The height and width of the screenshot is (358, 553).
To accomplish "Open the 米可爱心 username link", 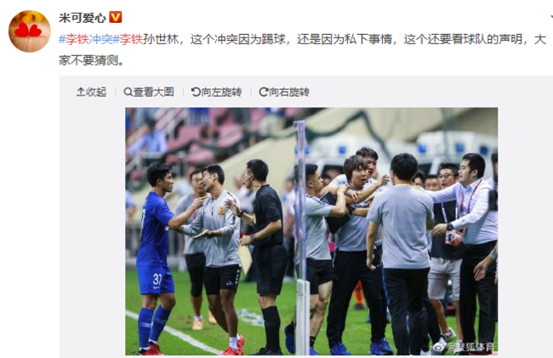I will coord(83,18).
